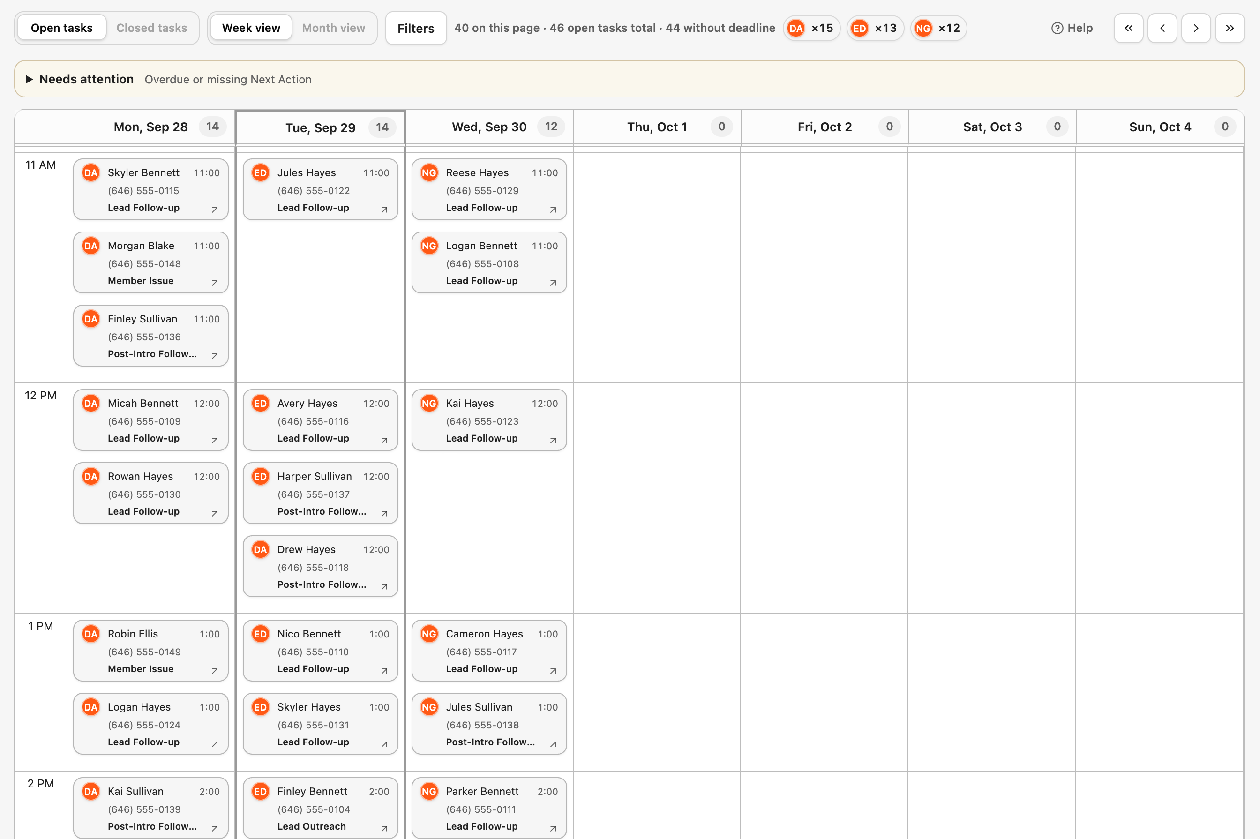Open Harper Sullivan task via arrow icon
This screenshot has width=1260, height=839.
tap(384, 514)
